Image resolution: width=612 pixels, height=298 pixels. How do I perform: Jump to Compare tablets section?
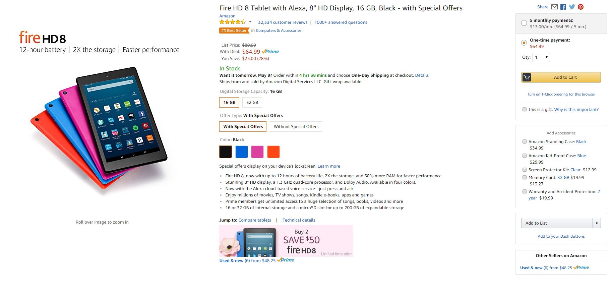[x=255, y=220]
